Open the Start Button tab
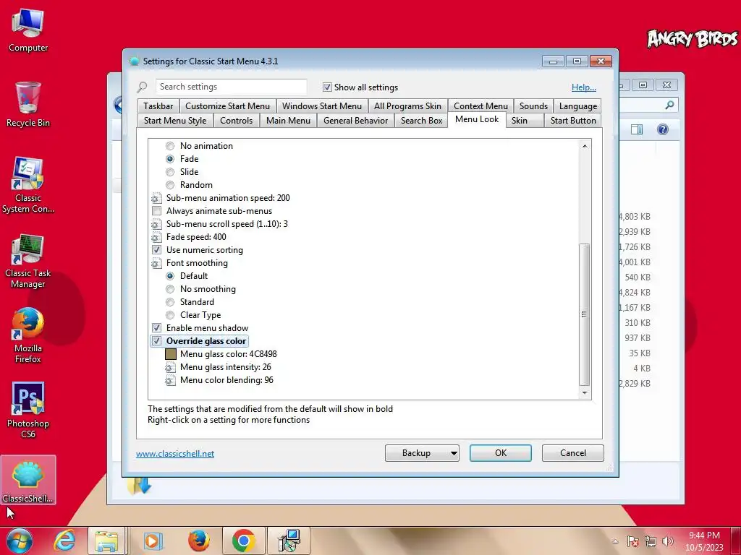The height and width of the screenshot is (555, 741). point(573,121)
